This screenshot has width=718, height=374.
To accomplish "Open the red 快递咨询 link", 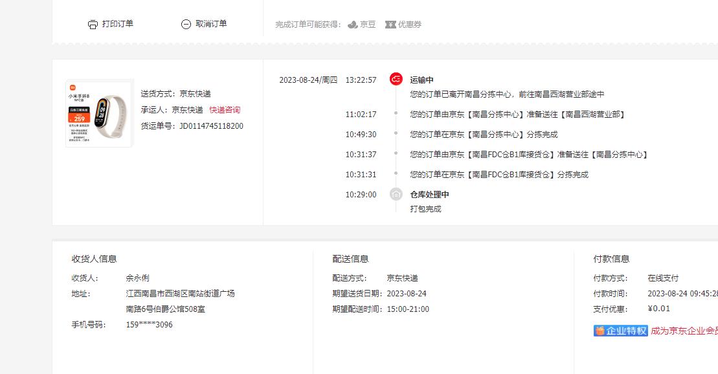I will tap(225, 110).
